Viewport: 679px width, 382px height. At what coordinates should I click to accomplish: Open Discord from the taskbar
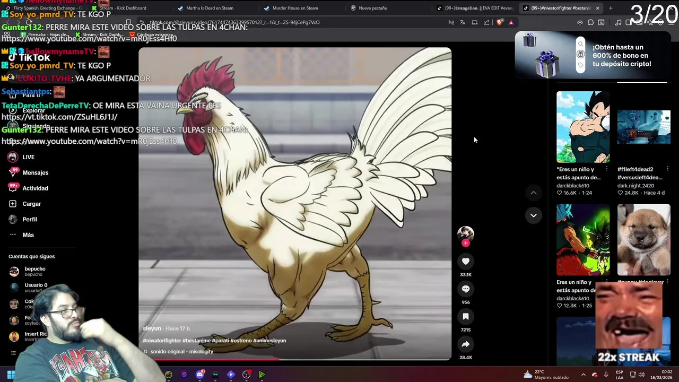coord(199,375)
